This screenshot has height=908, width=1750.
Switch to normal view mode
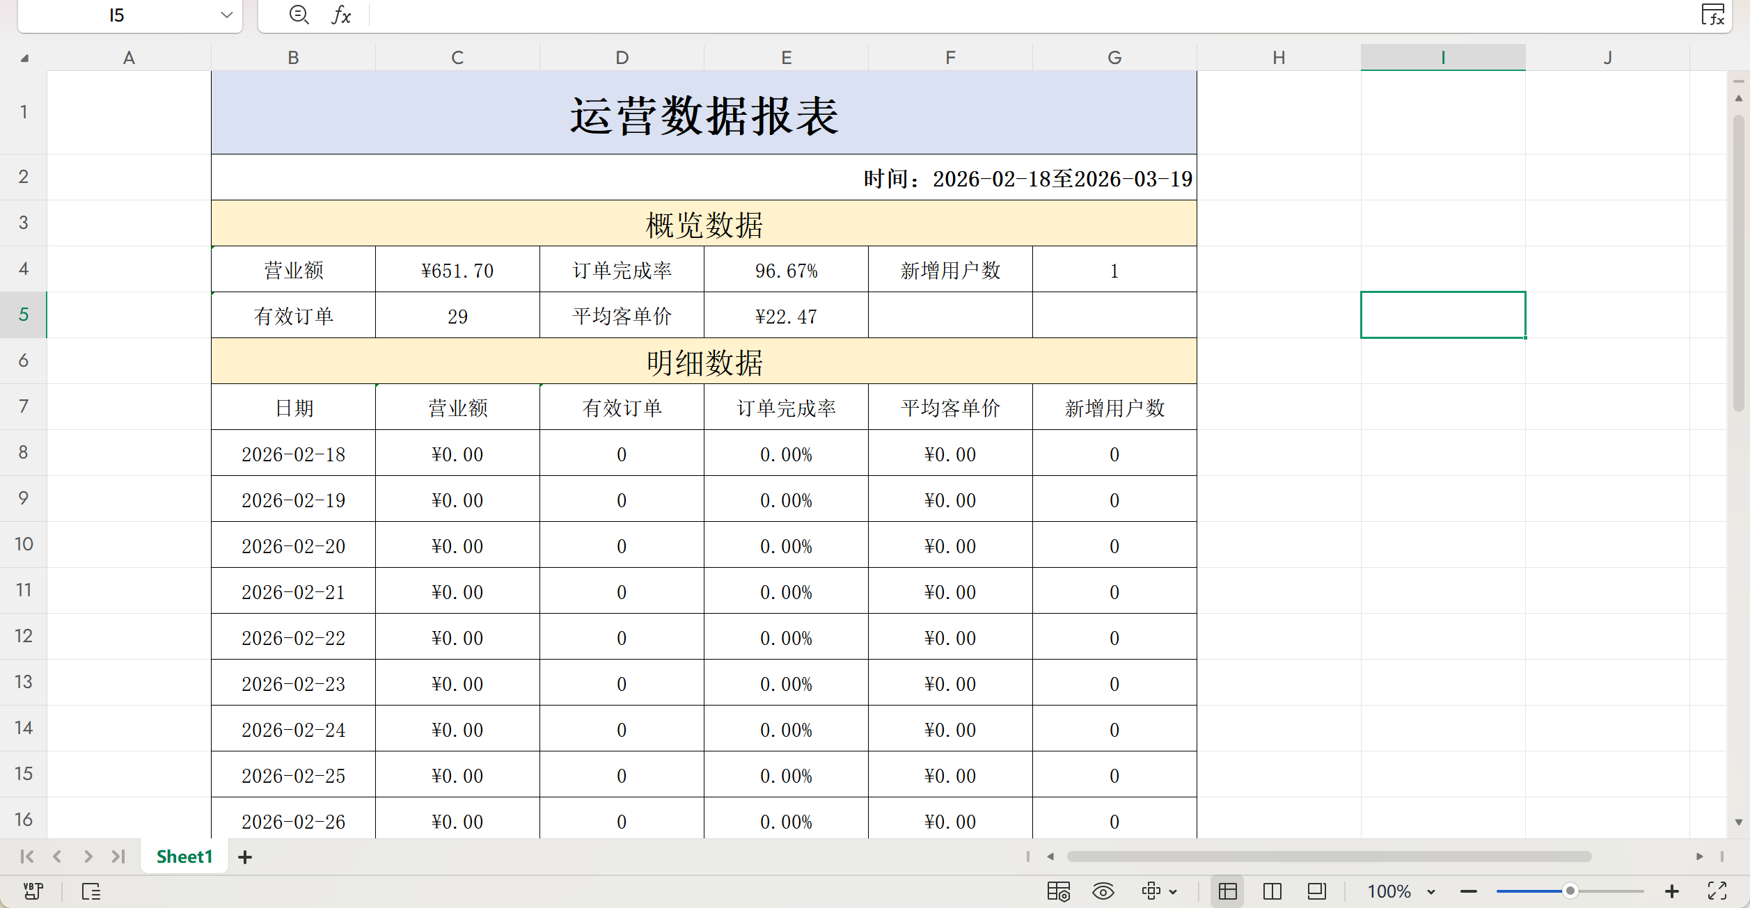pyautogui.click(x=1228, y=891)
